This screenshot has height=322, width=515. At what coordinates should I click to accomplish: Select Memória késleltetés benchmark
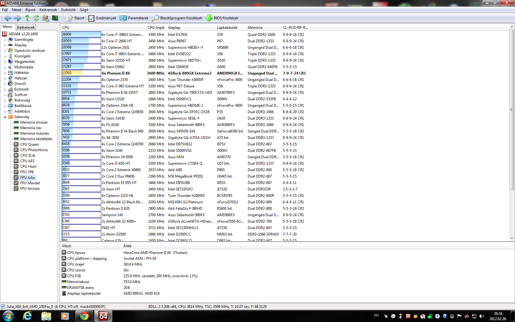36,139
